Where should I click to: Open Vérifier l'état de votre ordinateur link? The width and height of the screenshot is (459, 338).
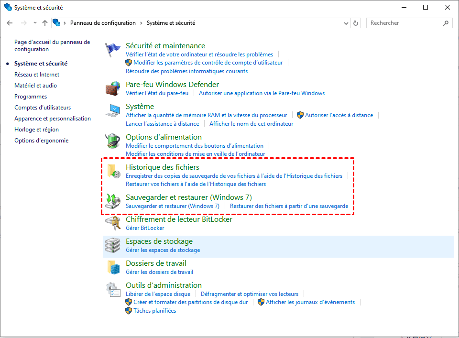click(199, 55)
